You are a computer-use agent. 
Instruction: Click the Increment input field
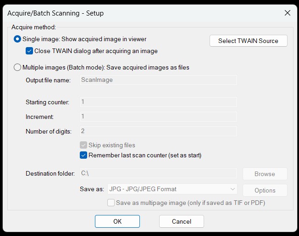pyautogui.click(x=158, y=117)
